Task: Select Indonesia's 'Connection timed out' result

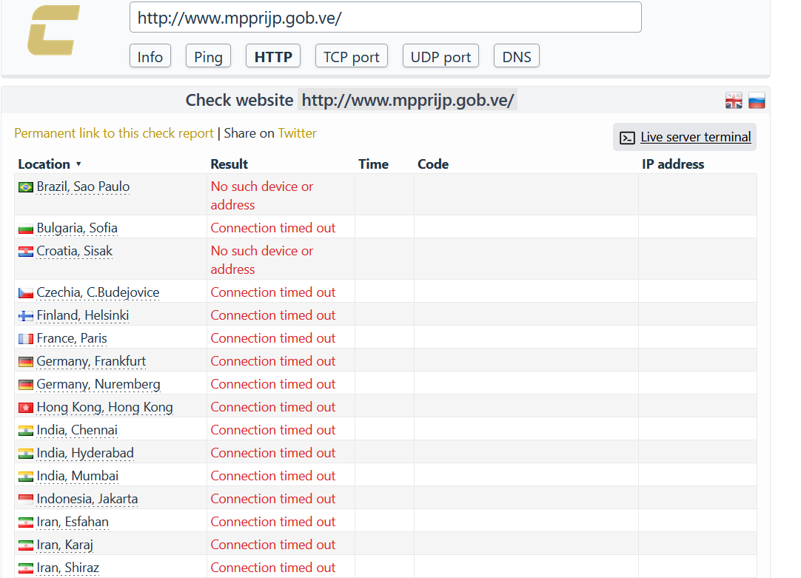Action: (x=273, y=499)
